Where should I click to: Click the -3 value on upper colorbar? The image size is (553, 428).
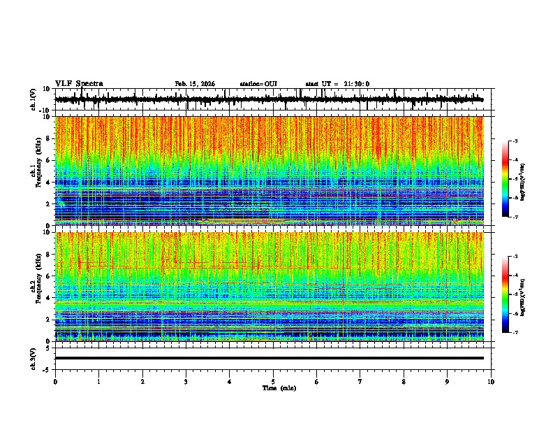point(515,141)
